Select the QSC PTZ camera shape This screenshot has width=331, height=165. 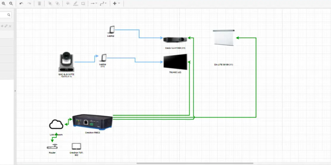coord(66,62)
